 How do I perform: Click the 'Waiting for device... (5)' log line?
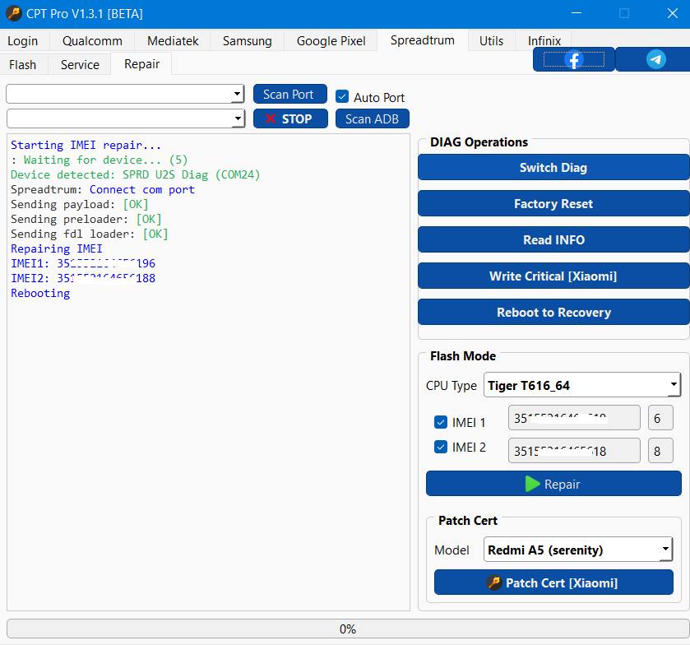(x=99, y=160)
